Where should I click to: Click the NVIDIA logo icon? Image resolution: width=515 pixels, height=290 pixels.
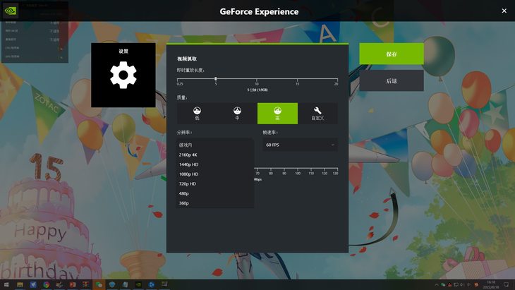click(10, 11)
